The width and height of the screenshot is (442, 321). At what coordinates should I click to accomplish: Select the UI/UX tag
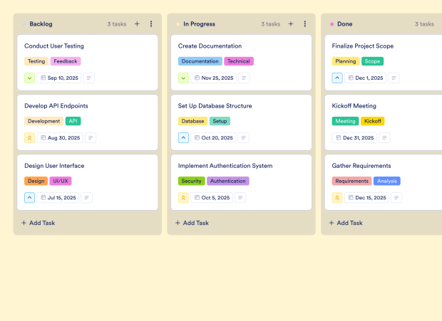click(x=61, y=181)
